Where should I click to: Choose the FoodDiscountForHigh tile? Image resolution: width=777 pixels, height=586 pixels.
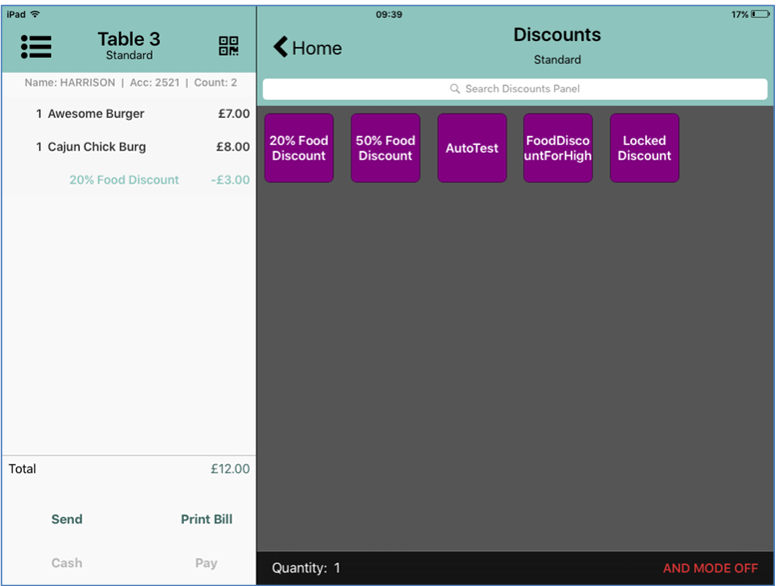click(x=558, y=148)
